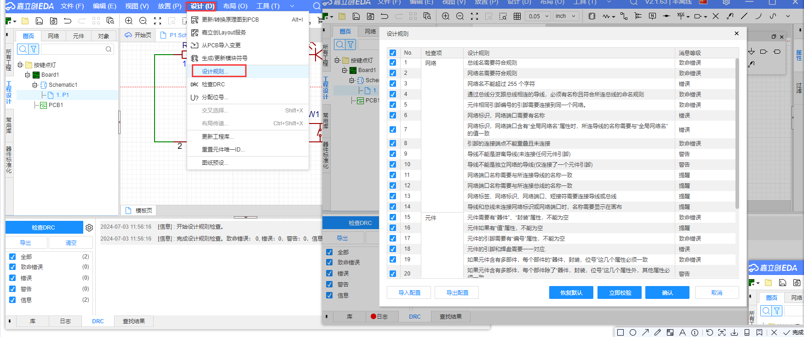Click zoom in icon in right window toolbar
This screenshot has height=337, width=804.
tap(446, 16)
